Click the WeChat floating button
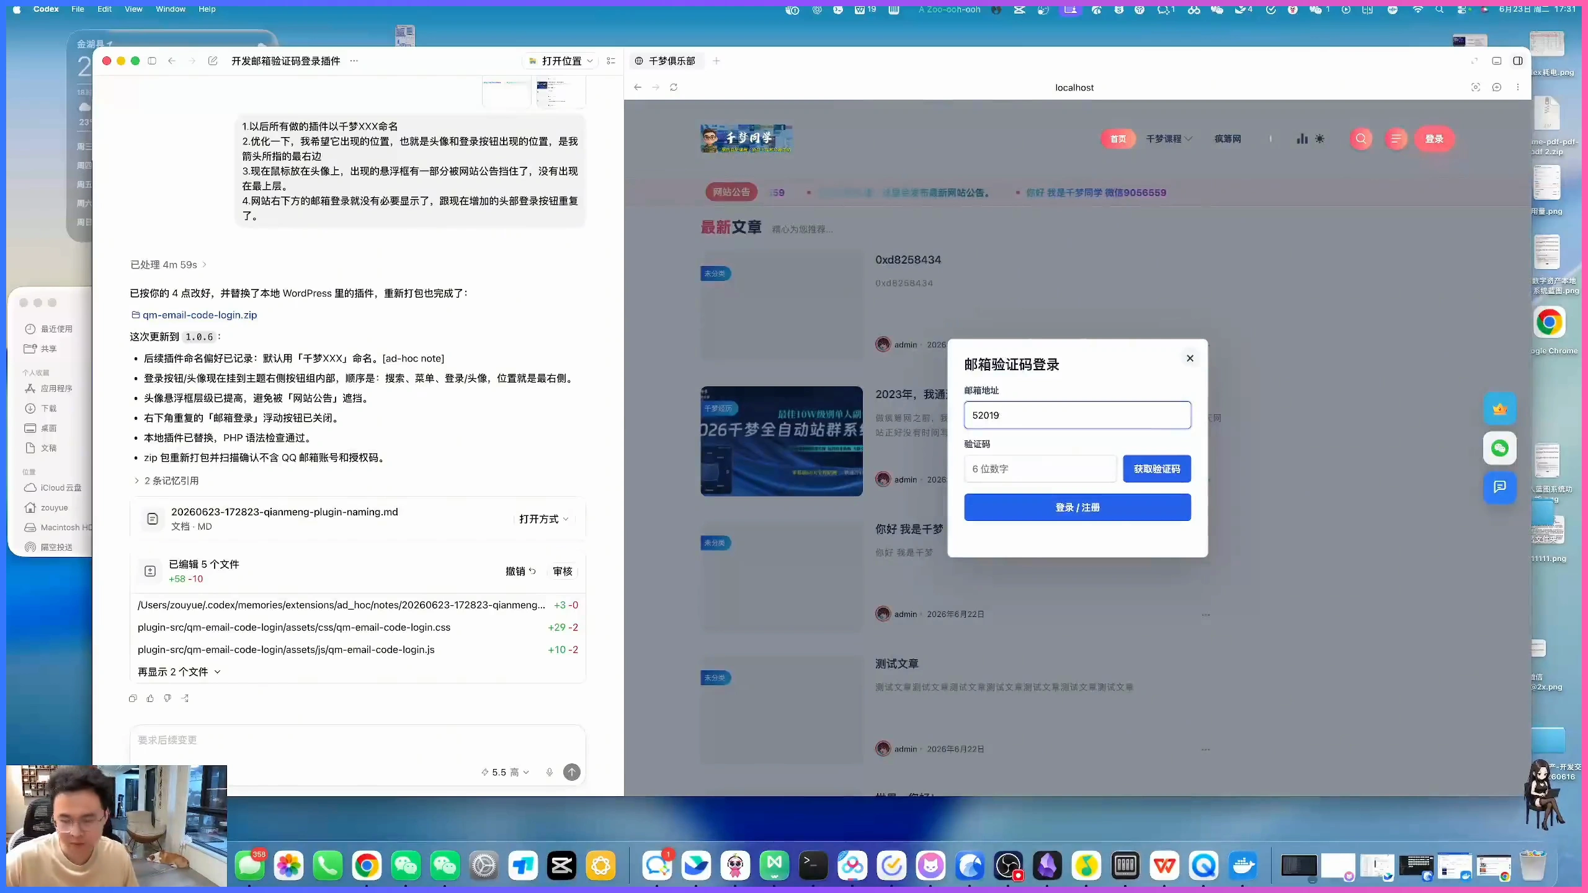Viewport: 1588px width, 893px height. tap(1500, 448)
